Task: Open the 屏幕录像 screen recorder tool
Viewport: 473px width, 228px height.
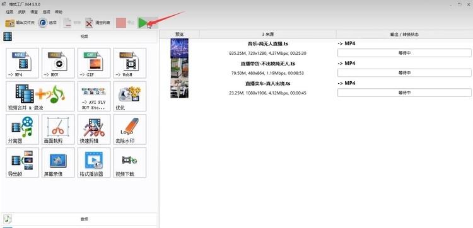Action: (x=58, y=162)
